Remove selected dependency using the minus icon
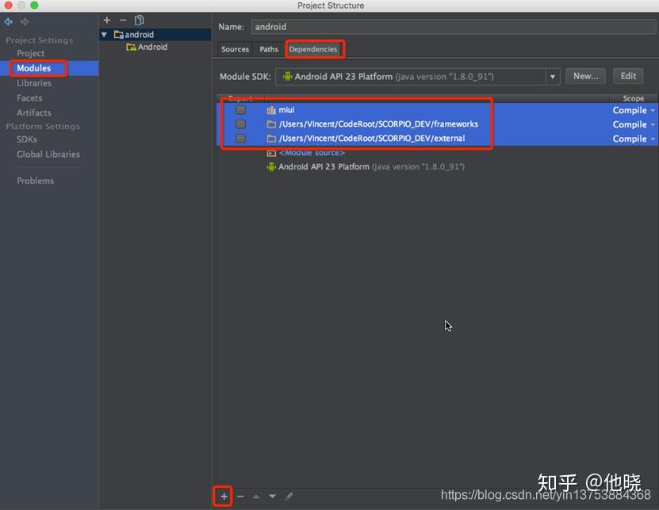659x510 pixels. [240, 497]
